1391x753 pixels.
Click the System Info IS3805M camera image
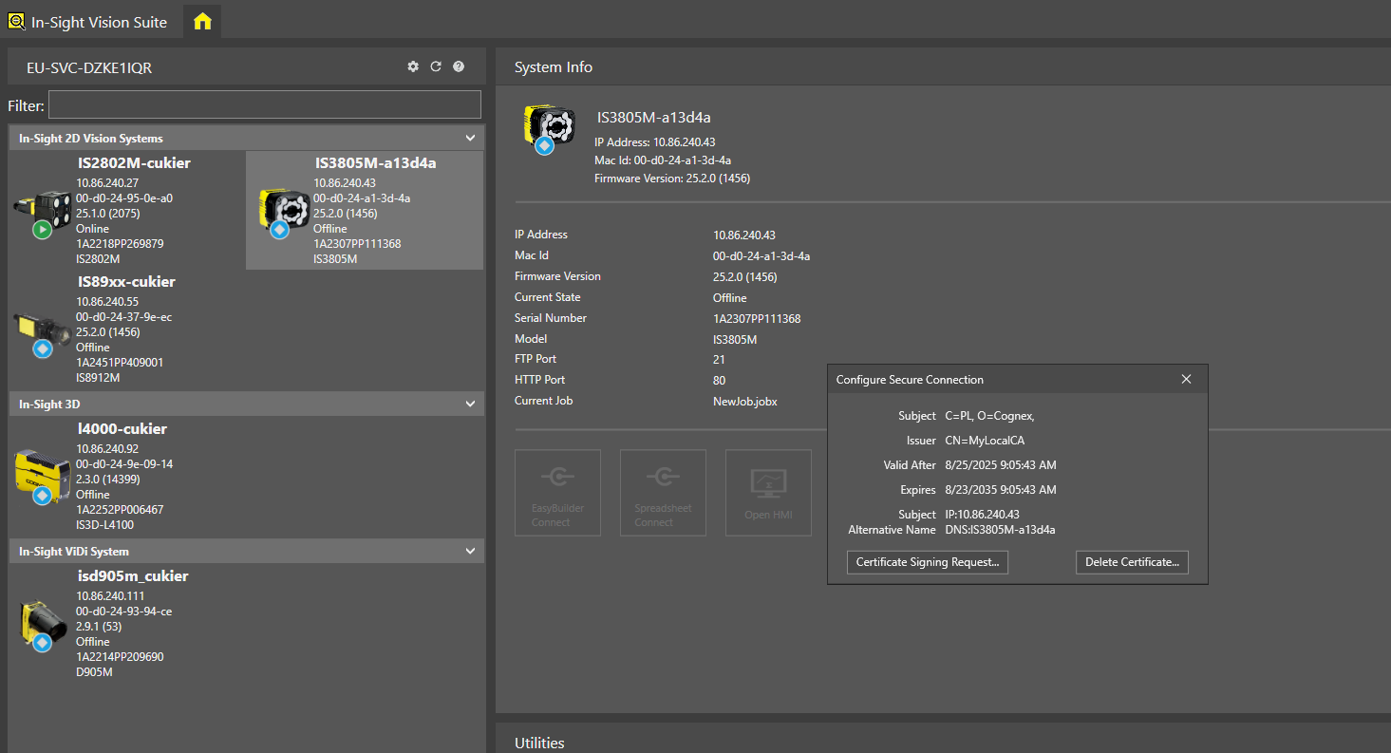click(x=549, y=129)
